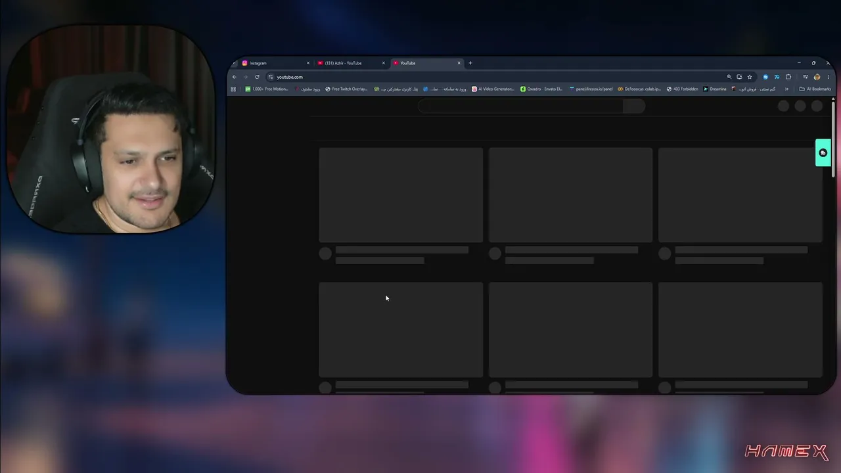Screen dimensions: 841x473
Task: Switch to the (131) Azhir - YouTube tab
Action: (x=351, y=63)
